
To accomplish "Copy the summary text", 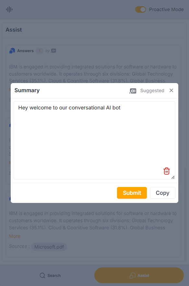I will click(x=162, y=193).
